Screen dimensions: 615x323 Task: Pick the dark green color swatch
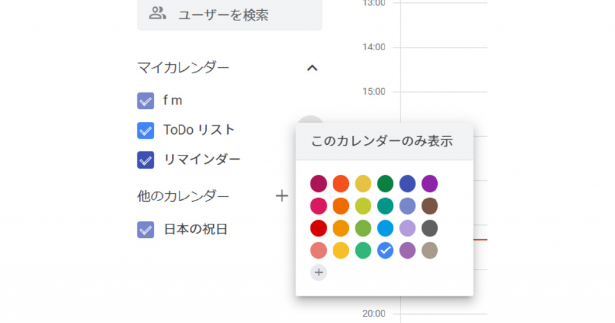click(x=385, y=184)
